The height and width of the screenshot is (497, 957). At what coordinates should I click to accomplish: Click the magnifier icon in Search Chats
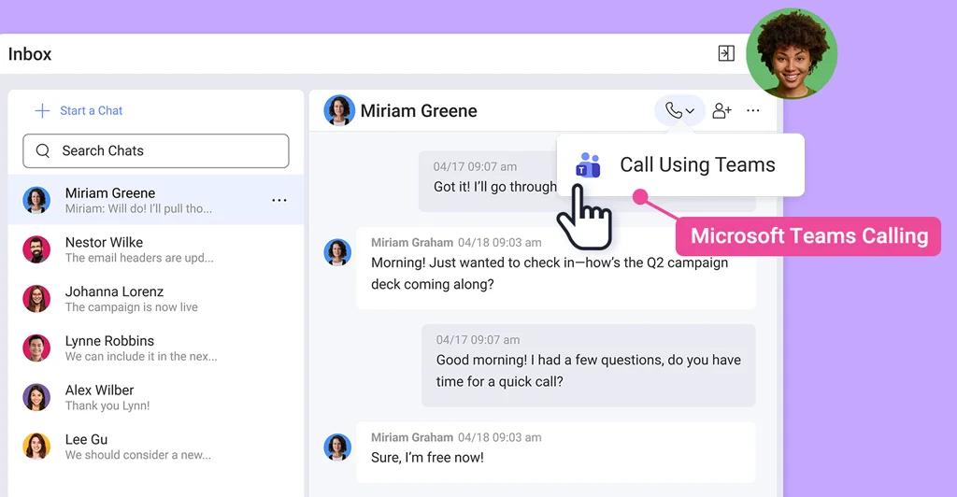[43, 150]
